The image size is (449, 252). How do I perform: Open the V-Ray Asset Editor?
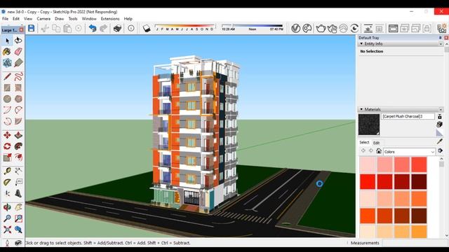pyautogui.click(x=296, y=28)
